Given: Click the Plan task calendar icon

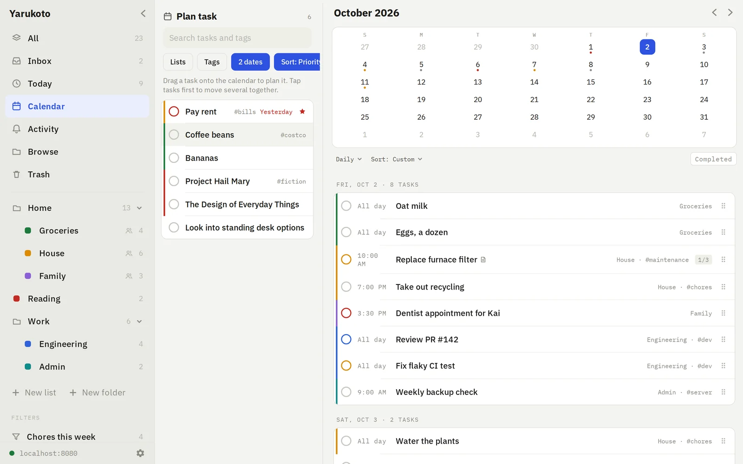Looking at the screenshot, I should click(168, 16).
